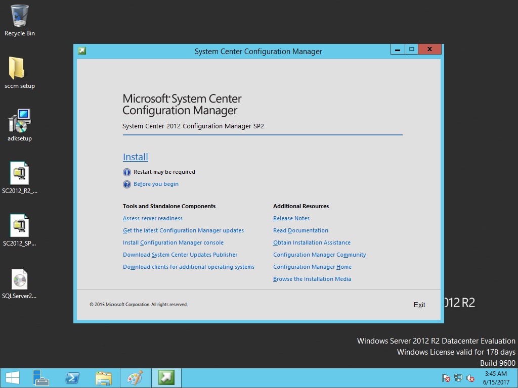Image resolution: width=518 pixels, height=388 pixels.
Task: Click Browse the Installation Media
Action: pyautogui.click(x=312, y=279)
